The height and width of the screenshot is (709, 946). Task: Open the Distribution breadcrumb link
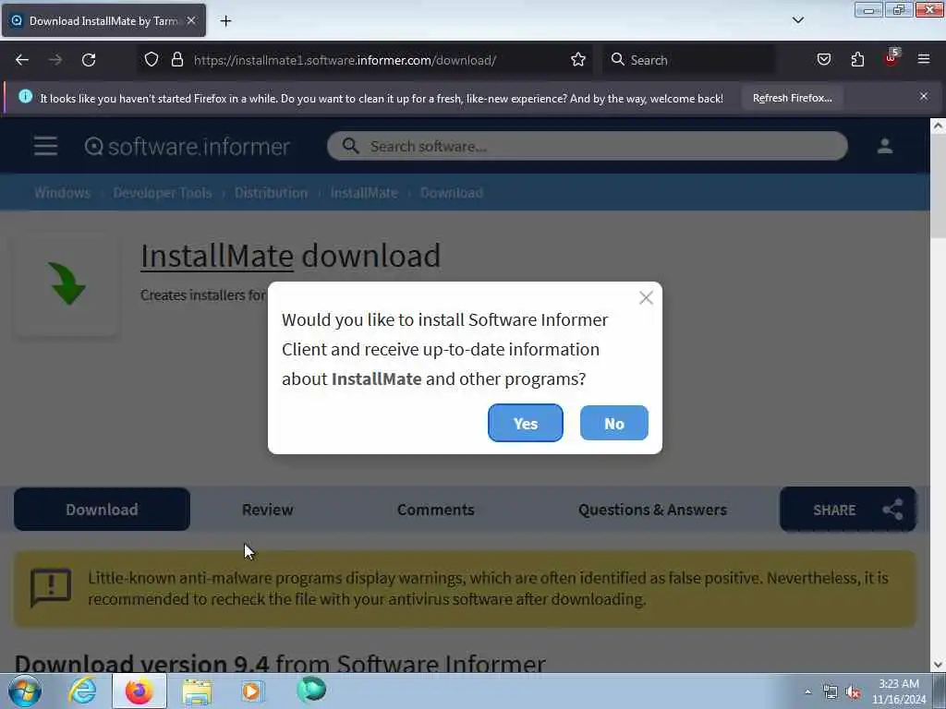pos(271,193)
